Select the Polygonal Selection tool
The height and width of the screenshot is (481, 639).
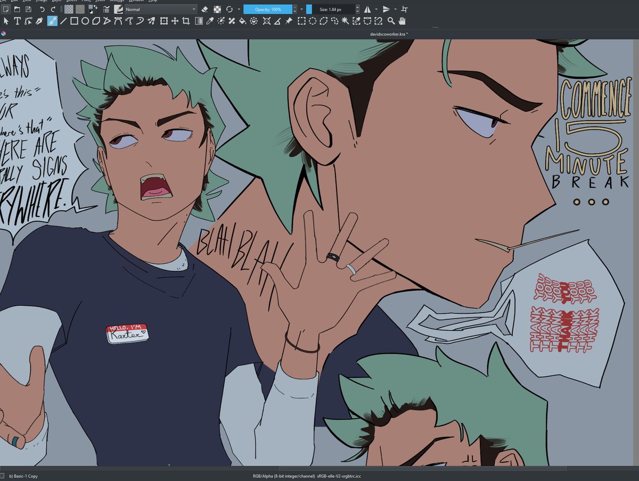click(x=324, y=21)
